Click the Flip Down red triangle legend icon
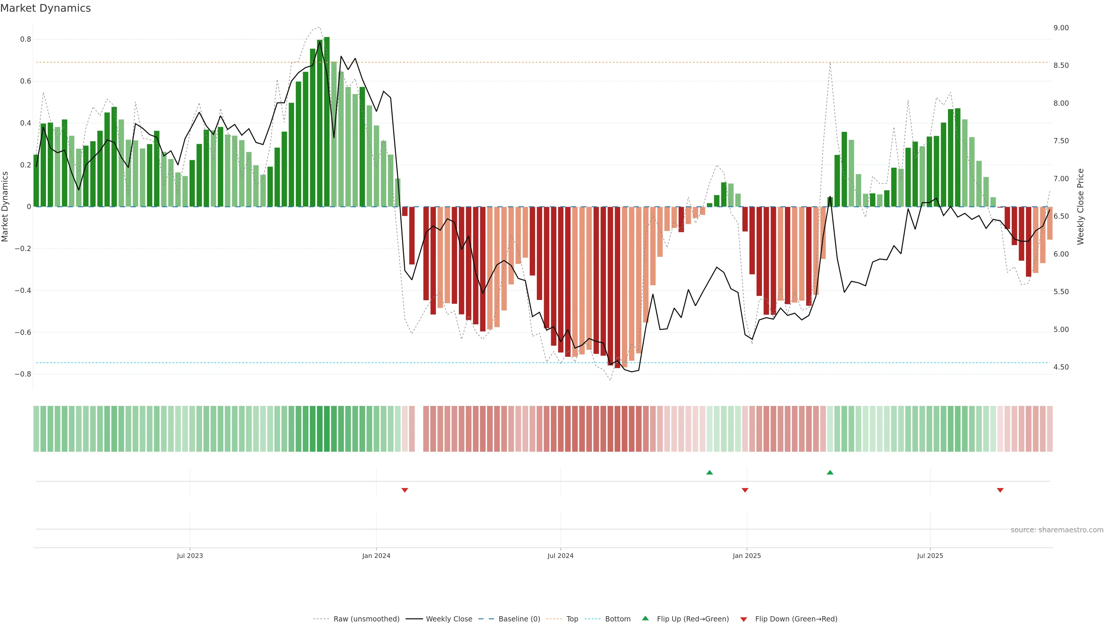 click(744, 619)
